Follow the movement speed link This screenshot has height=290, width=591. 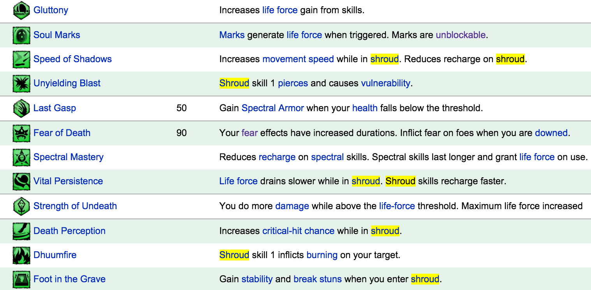click(x=298, y=59)
